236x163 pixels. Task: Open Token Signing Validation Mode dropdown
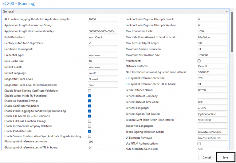point(212,132)
